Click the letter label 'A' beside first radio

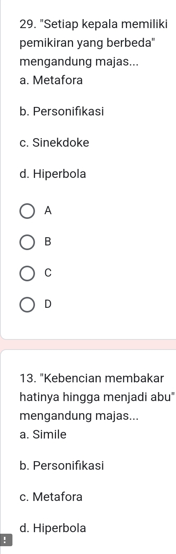48,211
